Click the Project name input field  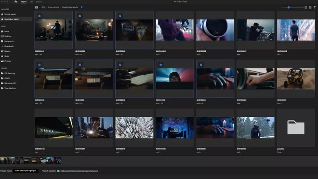[25, 171]
